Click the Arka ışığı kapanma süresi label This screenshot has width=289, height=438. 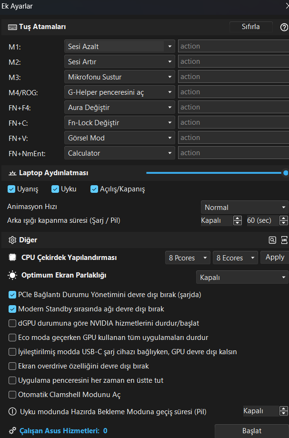(x=64, y=220)
